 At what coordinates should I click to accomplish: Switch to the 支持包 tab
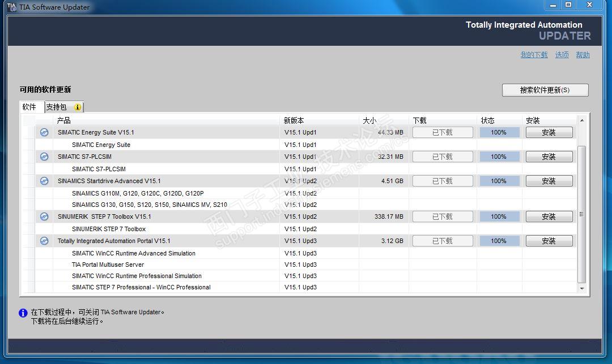[x=64, y=107]
